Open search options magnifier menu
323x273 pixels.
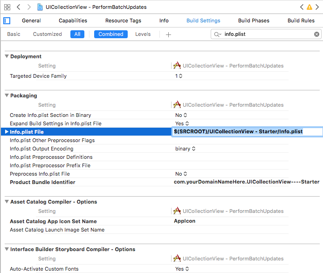click(218, 34)
